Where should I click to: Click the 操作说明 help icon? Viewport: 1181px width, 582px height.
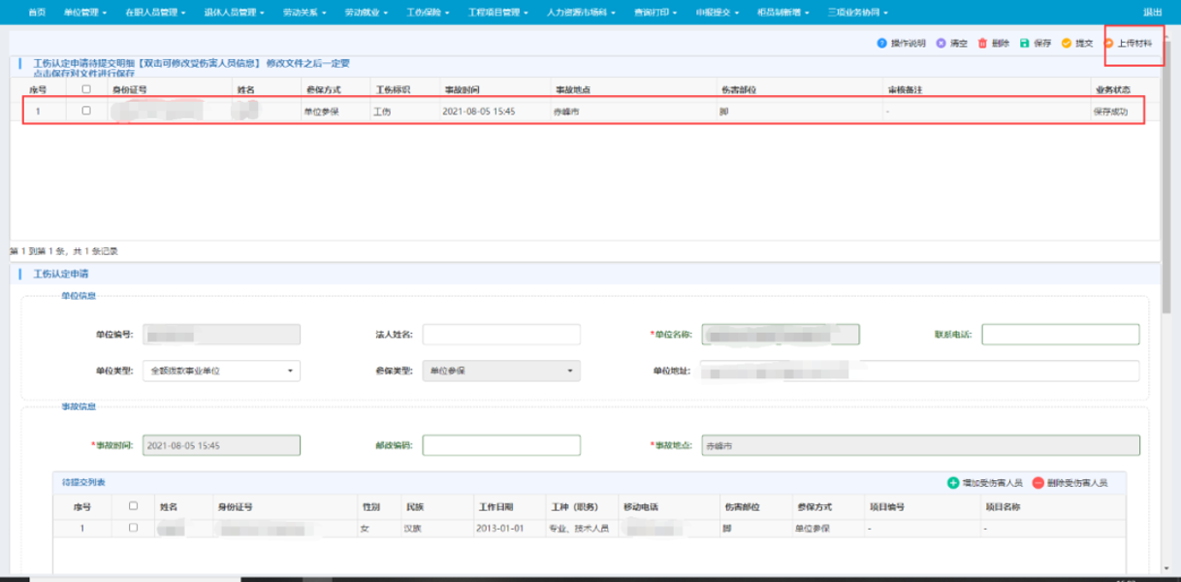click(x=881, y=44)
